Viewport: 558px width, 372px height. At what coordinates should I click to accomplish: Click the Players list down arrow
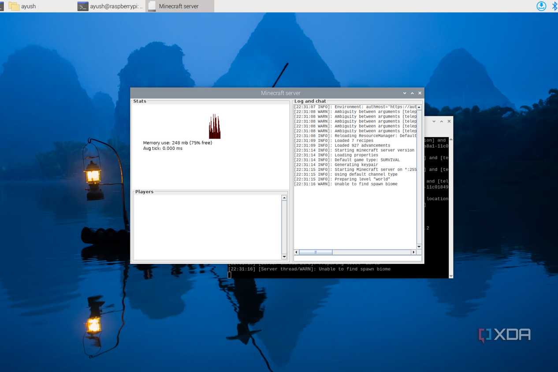(x=284, y=257)
